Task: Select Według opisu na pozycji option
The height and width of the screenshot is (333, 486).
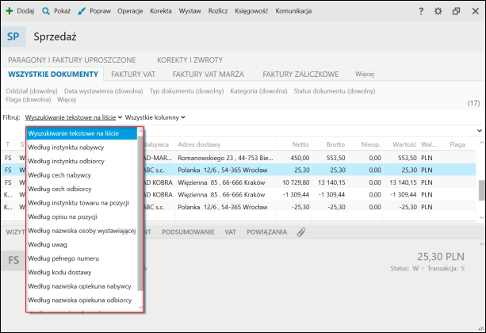Action: 82,216
